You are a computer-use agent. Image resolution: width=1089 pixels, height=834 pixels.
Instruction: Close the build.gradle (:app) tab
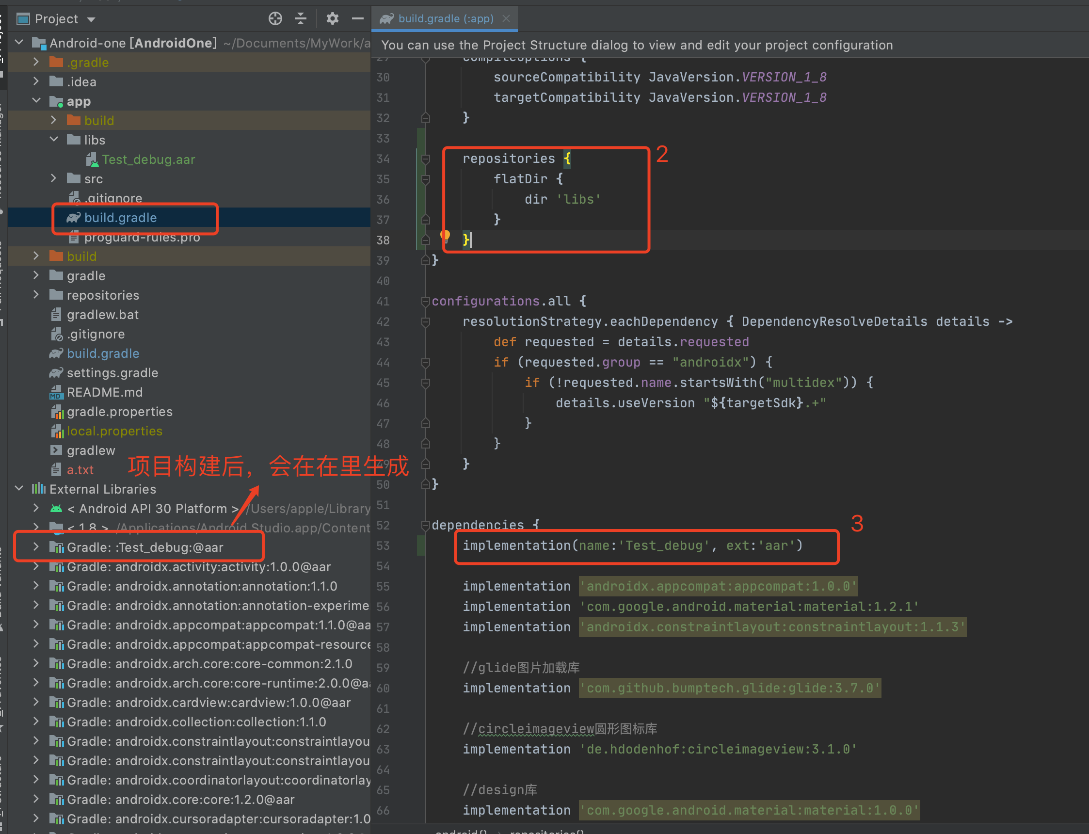pos(506,19)
